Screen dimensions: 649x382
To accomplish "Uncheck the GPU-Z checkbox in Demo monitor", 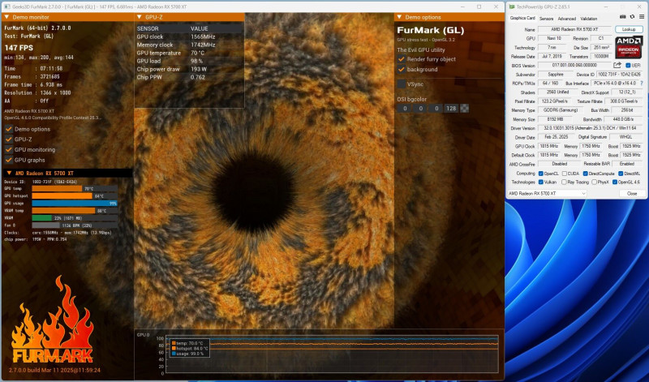I will pos(9,139).
